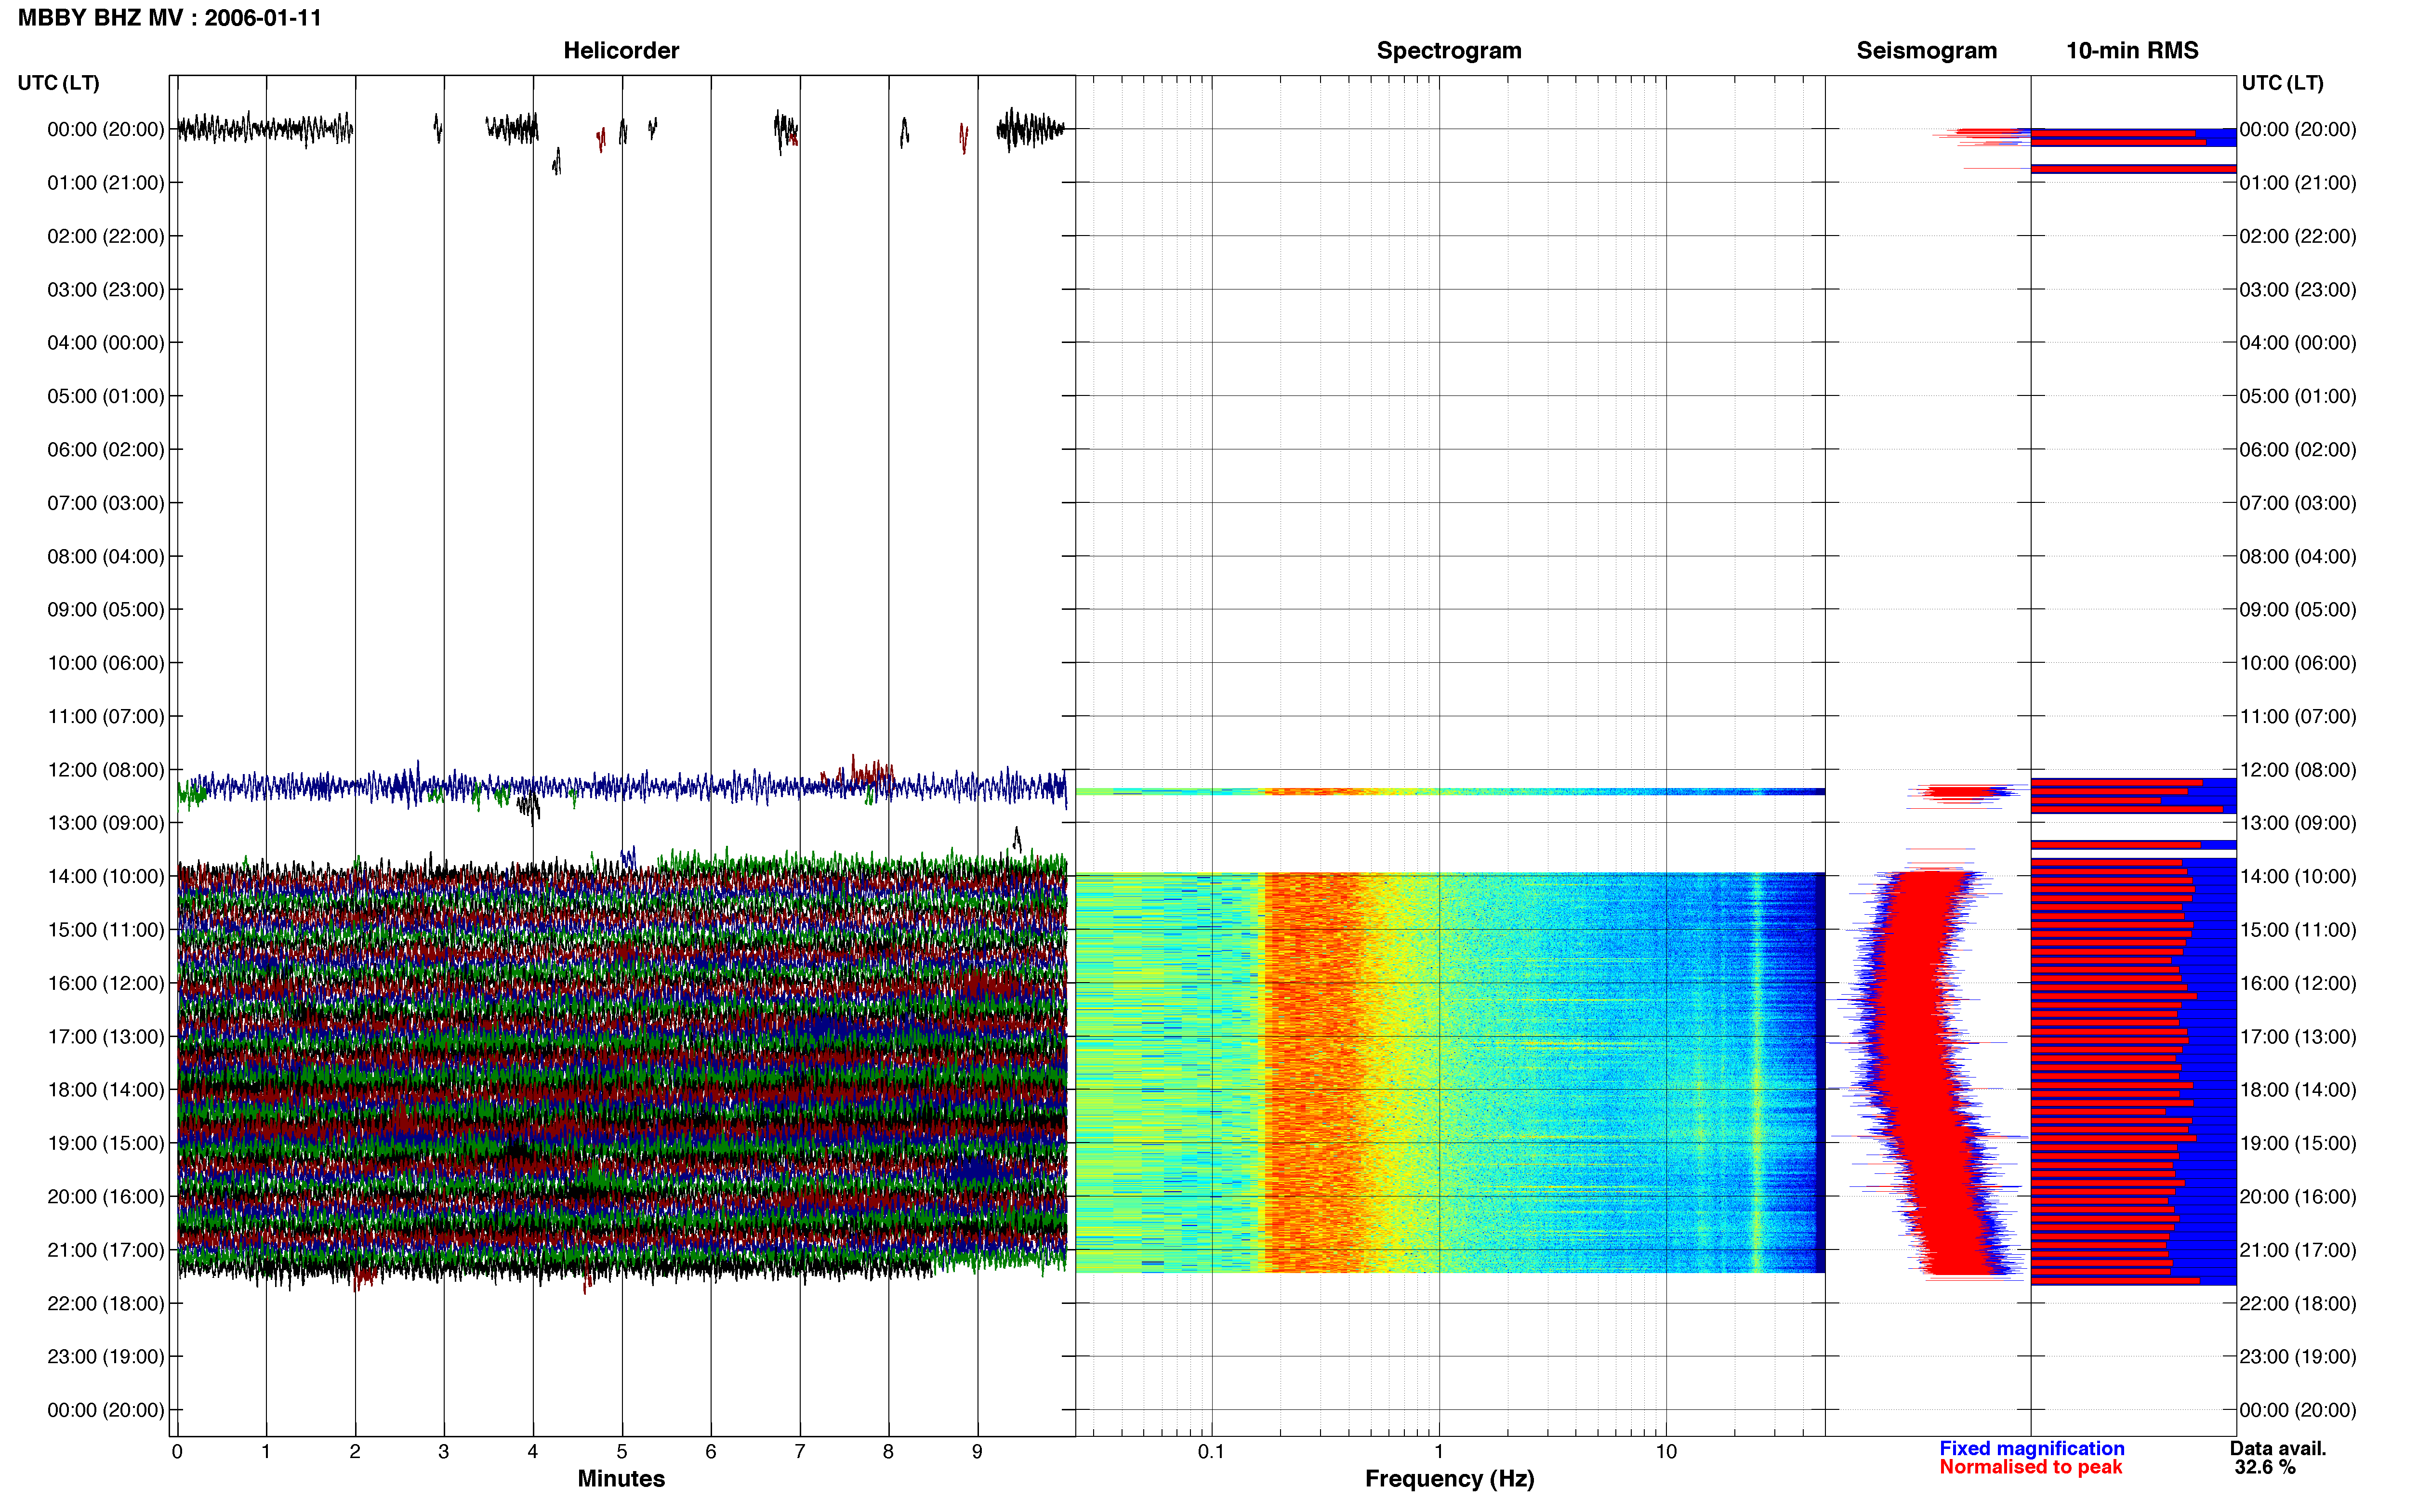Click the 'Data avail.' label
Viewport: 2418px width, 1512px height.
[x=2278, y=1449]
